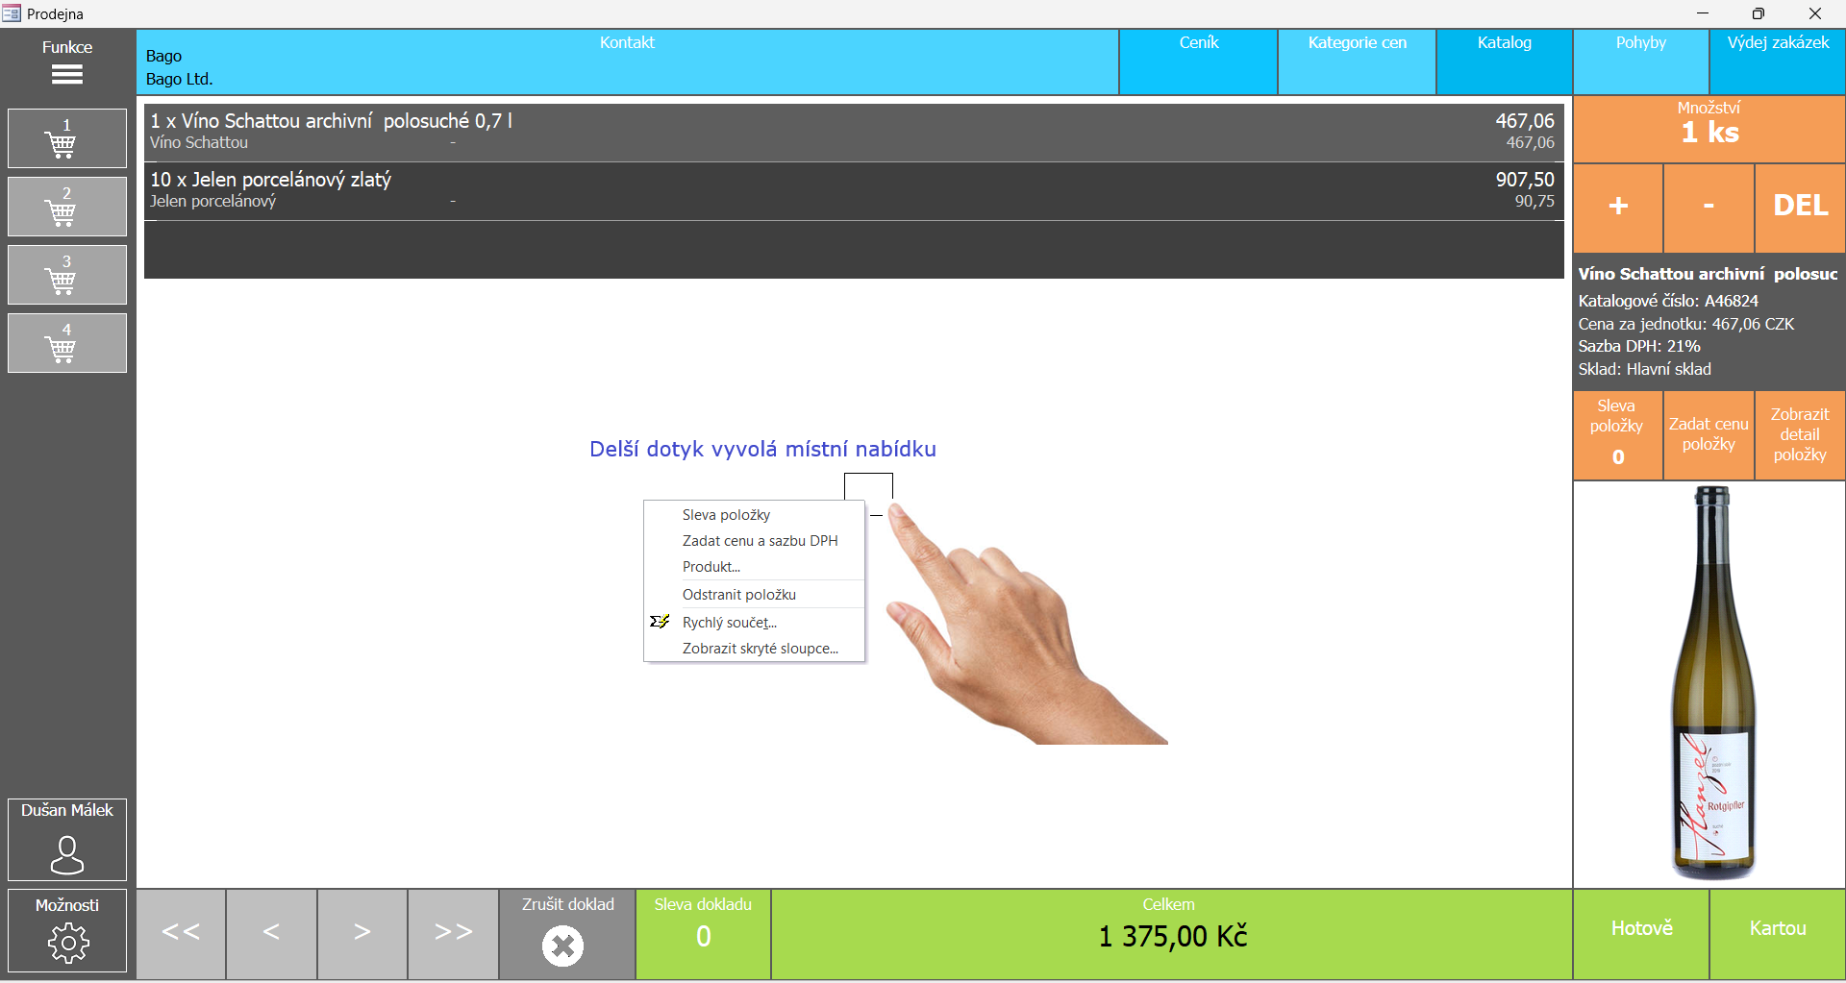The image size is (1846, 983).
Task: Switch to shopping cart 3
Action: (x=67, y=276)
